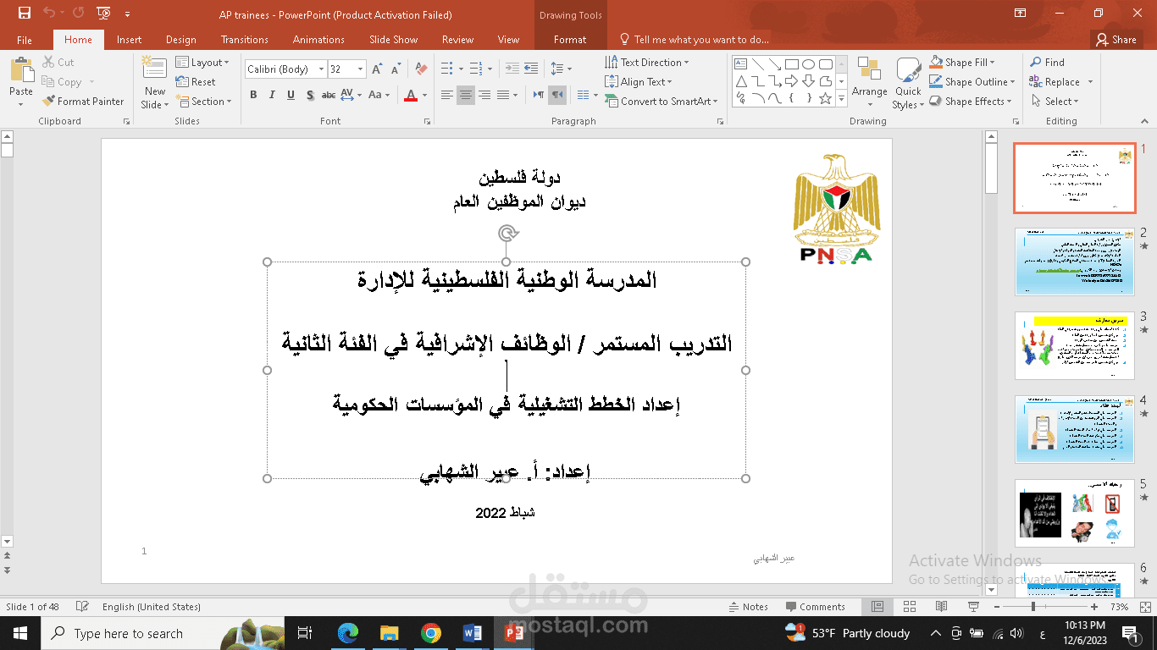
Task: Increase font size with the larger A
Action: [379, 69]
